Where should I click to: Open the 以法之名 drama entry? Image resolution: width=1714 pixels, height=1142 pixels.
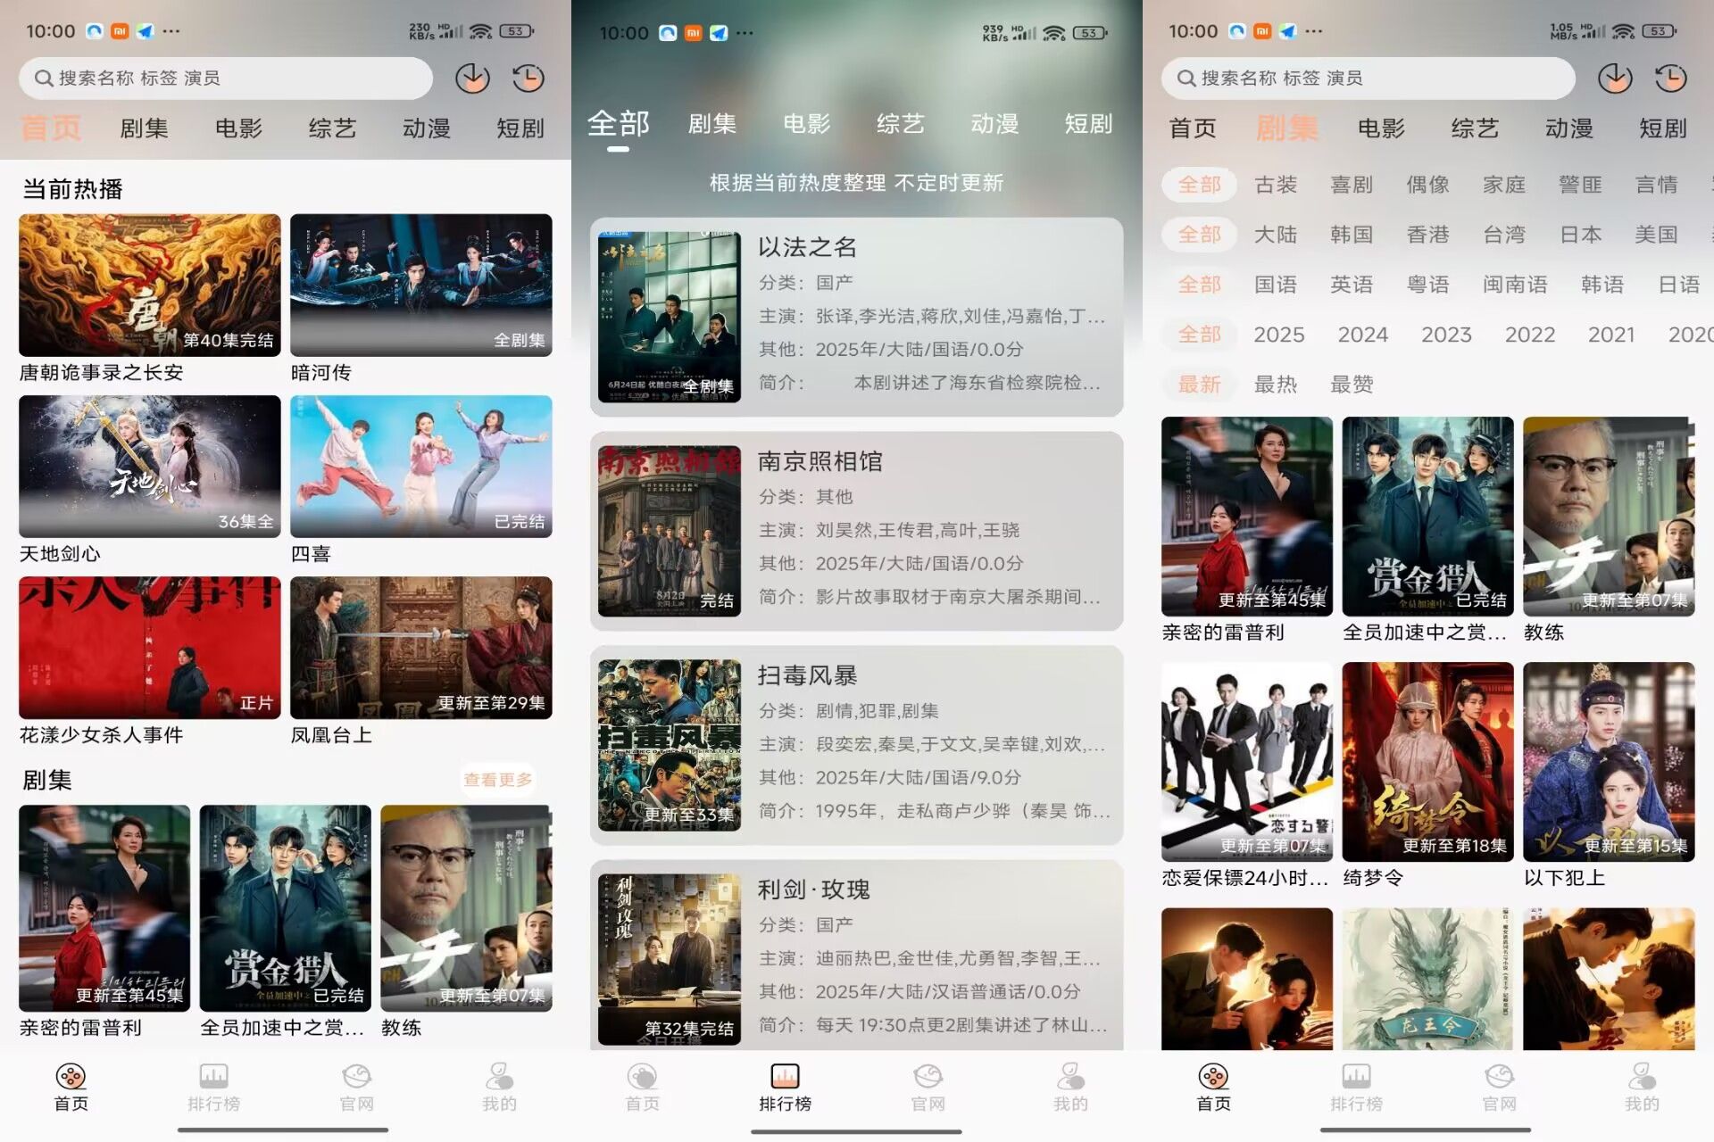tap(857, 317)
